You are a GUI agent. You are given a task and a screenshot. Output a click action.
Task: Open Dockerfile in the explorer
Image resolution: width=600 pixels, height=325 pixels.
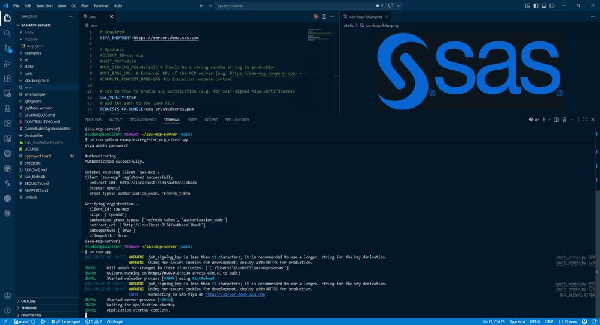point(47,135)
